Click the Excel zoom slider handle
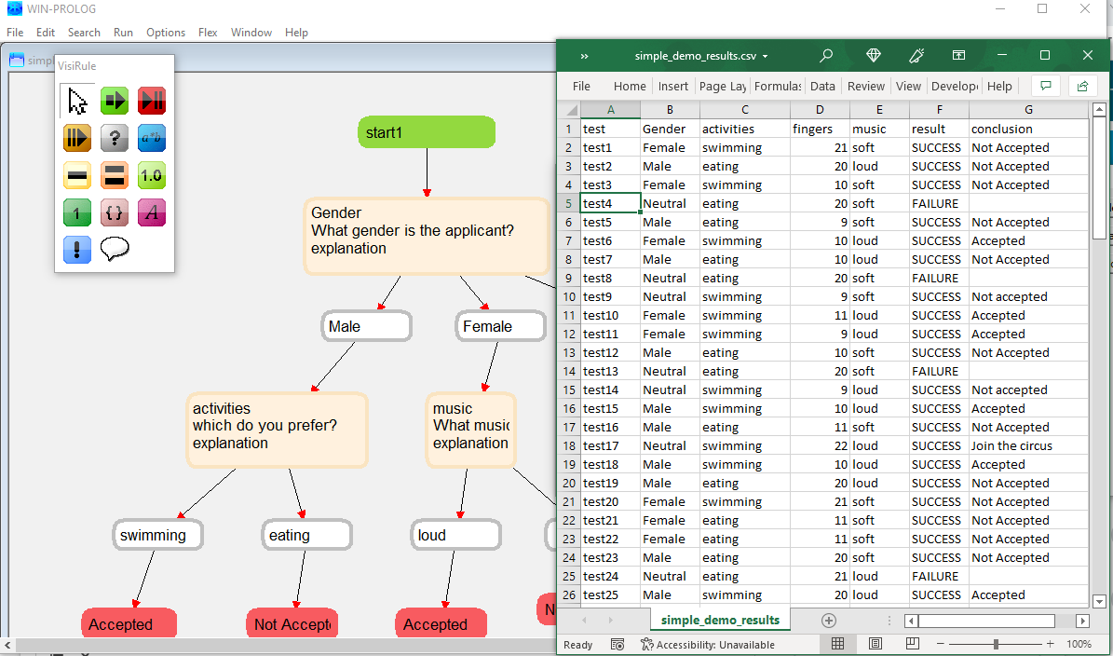This screenshot has width=1113, height=656. pyautogui.click(x=996, y=644)
